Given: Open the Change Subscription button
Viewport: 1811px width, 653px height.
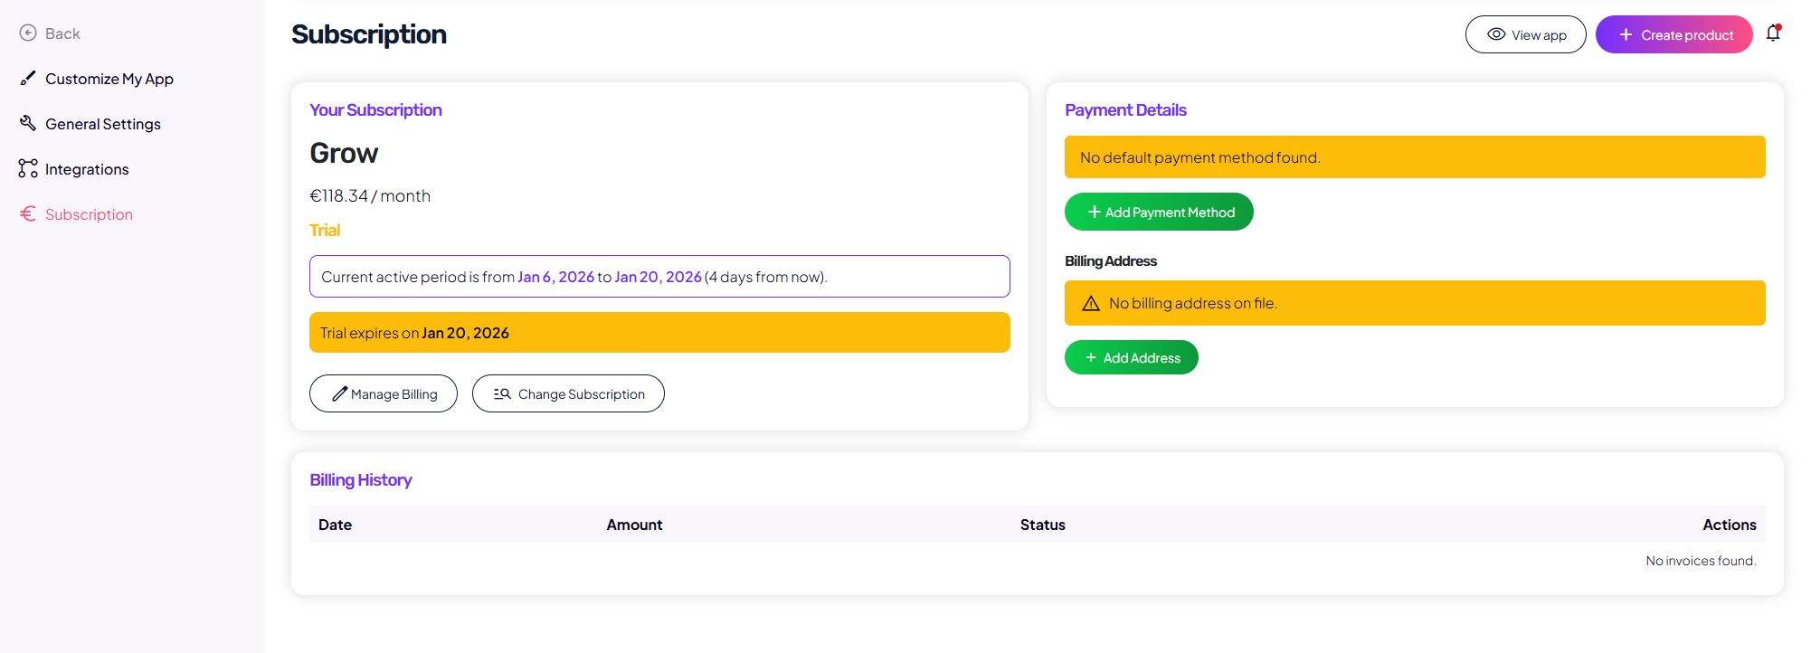Looking at the screenshot, I should tap(568, 393).
